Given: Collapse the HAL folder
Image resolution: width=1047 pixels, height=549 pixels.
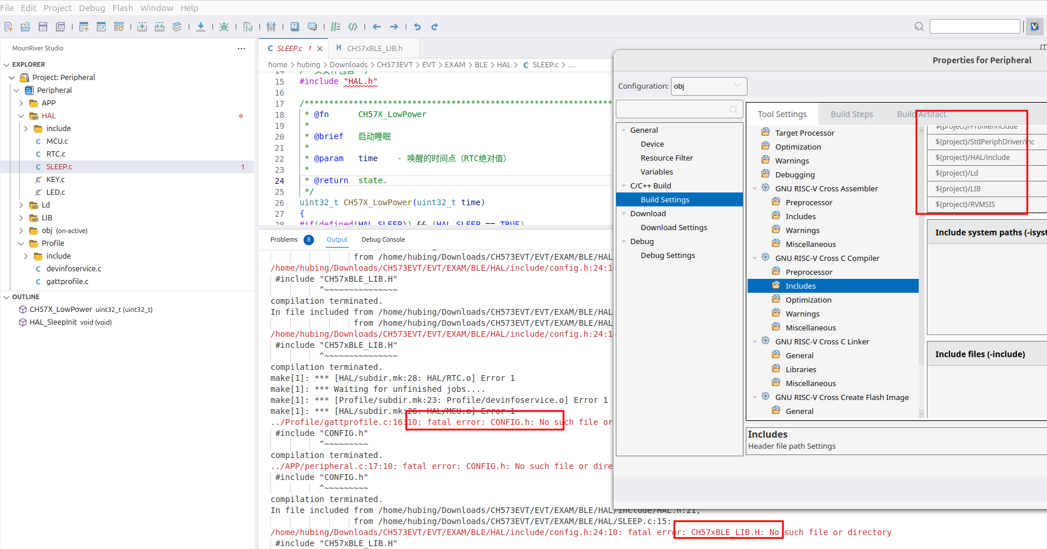Looking at the screenshot, I should [x=21, y=116].
